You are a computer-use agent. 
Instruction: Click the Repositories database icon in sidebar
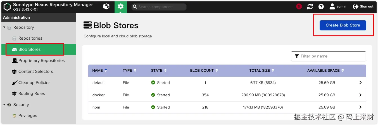(x=14, y=38)
